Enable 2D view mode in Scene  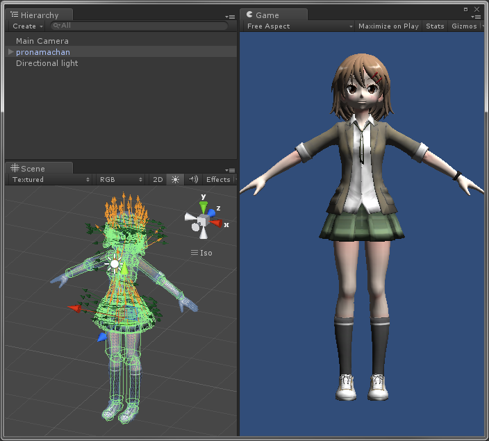[158, 179]
